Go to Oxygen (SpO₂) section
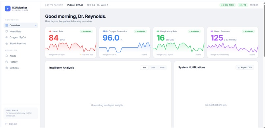The height and width of the screenshot is (128, 265). [21, 37]
